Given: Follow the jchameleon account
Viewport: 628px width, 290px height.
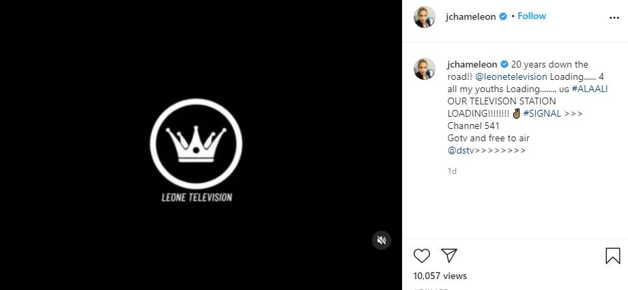Looking at the screenshot, I should pyautogui.click(x=532, y=16).
